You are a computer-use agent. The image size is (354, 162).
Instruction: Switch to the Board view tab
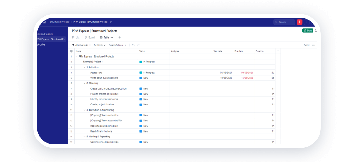coord(90,37)
